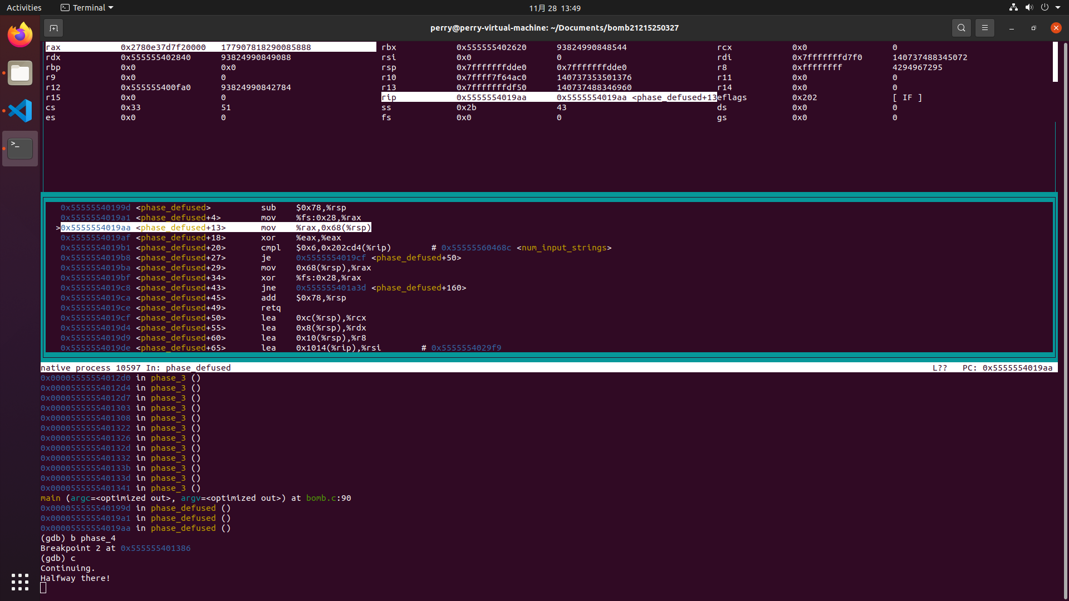Click the num_input_strings symbol
This screenshot has height=601, width=1069.
click(x=564, y=248)
